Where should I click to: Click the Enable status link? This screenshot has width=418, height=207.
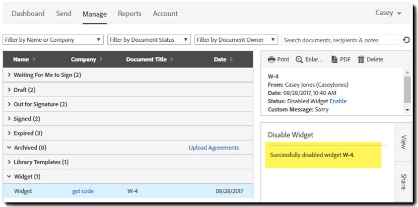click(x=338, y=101)
